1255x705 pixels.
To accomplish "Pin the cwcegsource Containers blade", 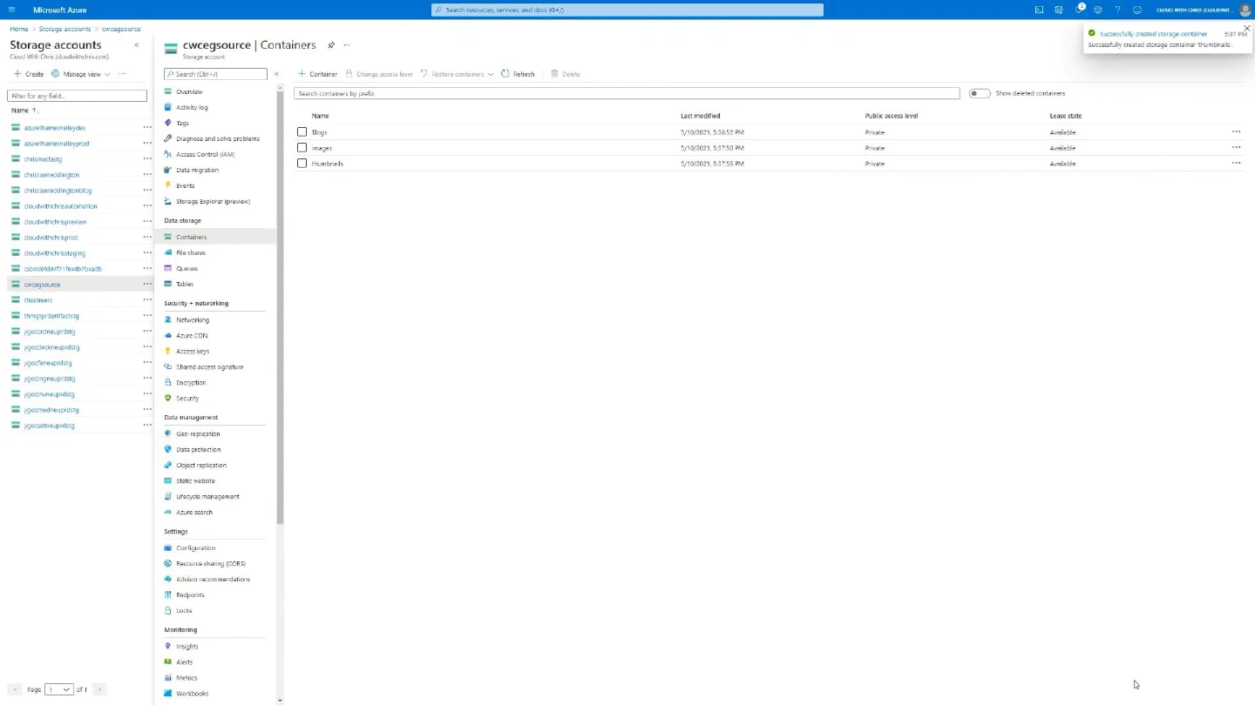I will coord(331,45).
